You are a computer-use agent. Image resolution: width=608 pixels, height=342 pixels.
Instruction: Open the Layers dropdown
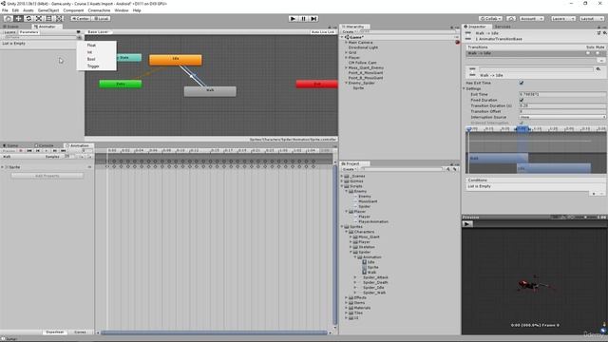(x=562, y=19)
